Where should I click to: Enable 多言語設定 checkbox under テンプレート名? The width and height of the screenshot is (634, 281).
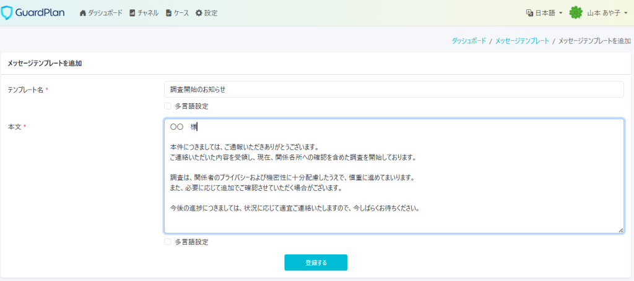point(168,106)
